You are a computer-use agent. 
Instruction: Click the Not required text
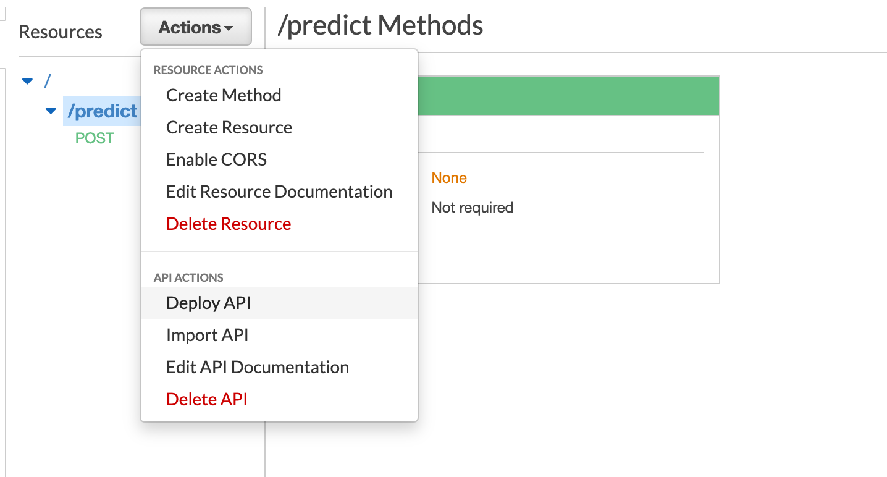(x=473, y=208)
